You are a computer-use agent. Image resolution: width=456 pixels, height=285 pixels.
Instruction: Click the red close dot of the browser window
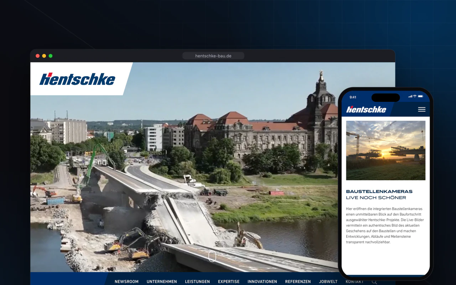(x=38, y=56)
